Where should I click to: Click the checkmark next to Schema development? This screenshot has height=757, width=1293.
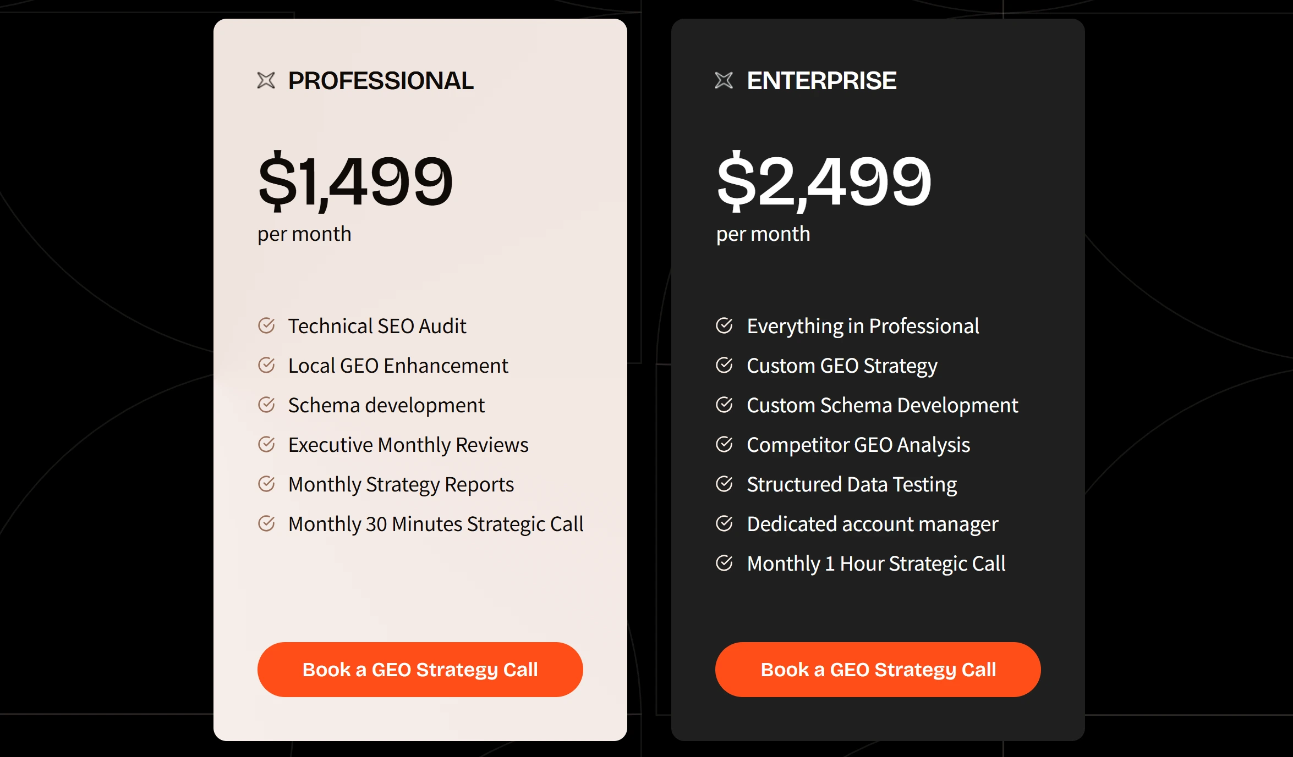266,405
